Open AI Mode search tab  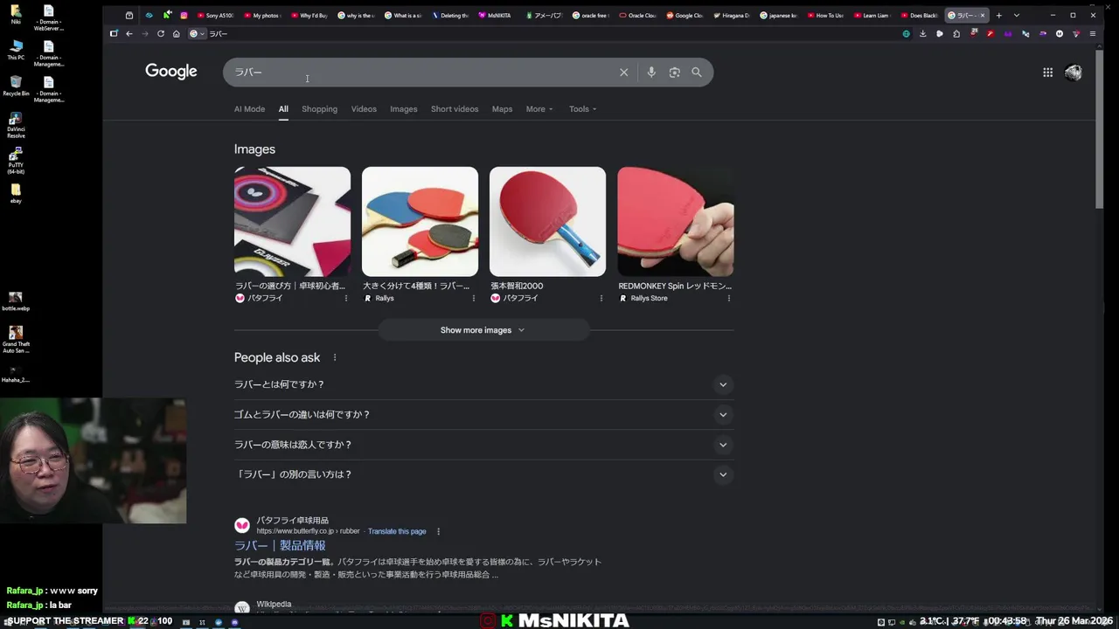point(249,109)
